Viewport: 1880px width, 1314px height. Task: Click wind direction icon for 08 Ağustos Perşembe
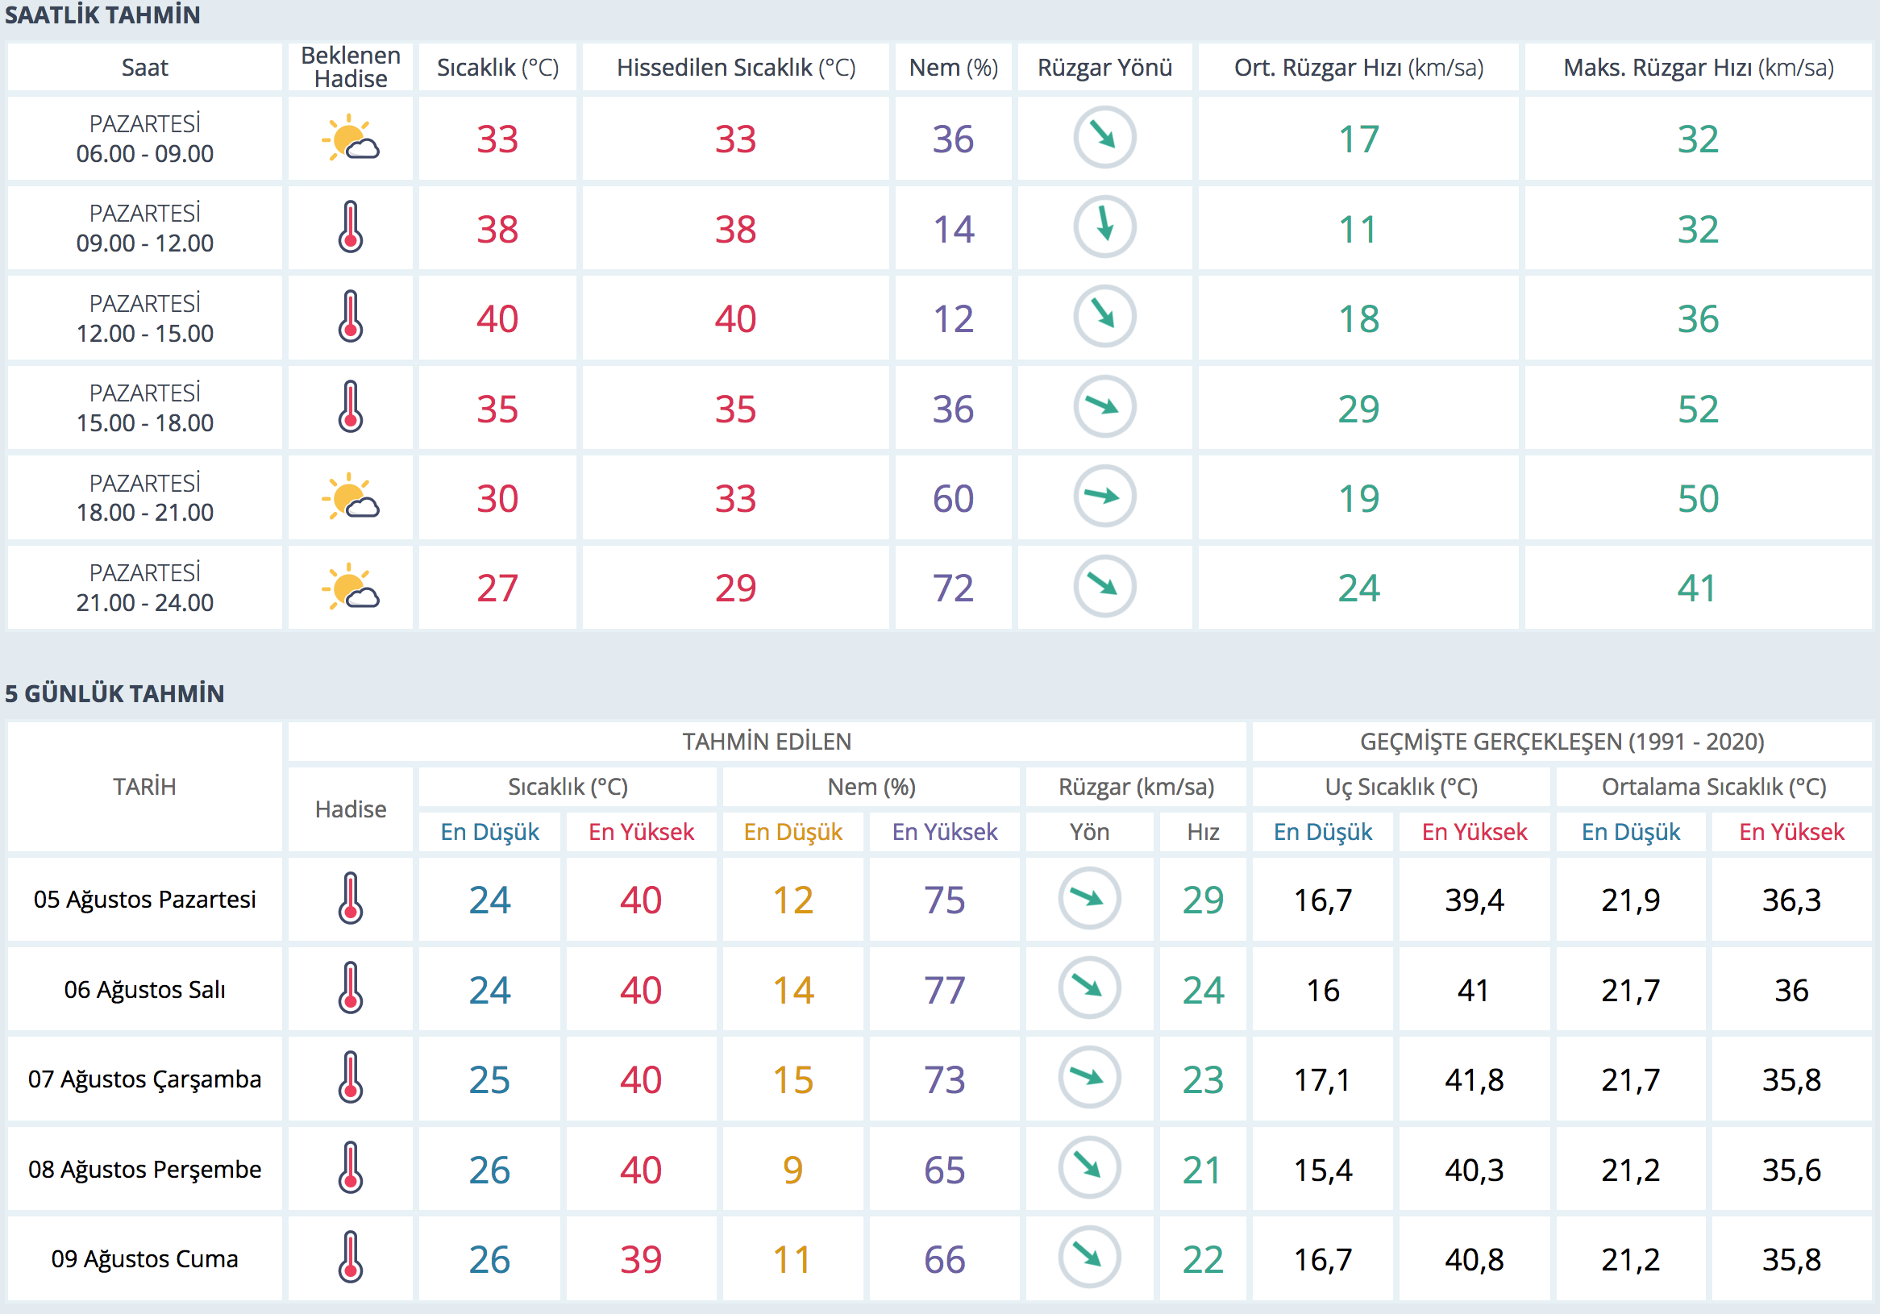click(1088, 1167)
